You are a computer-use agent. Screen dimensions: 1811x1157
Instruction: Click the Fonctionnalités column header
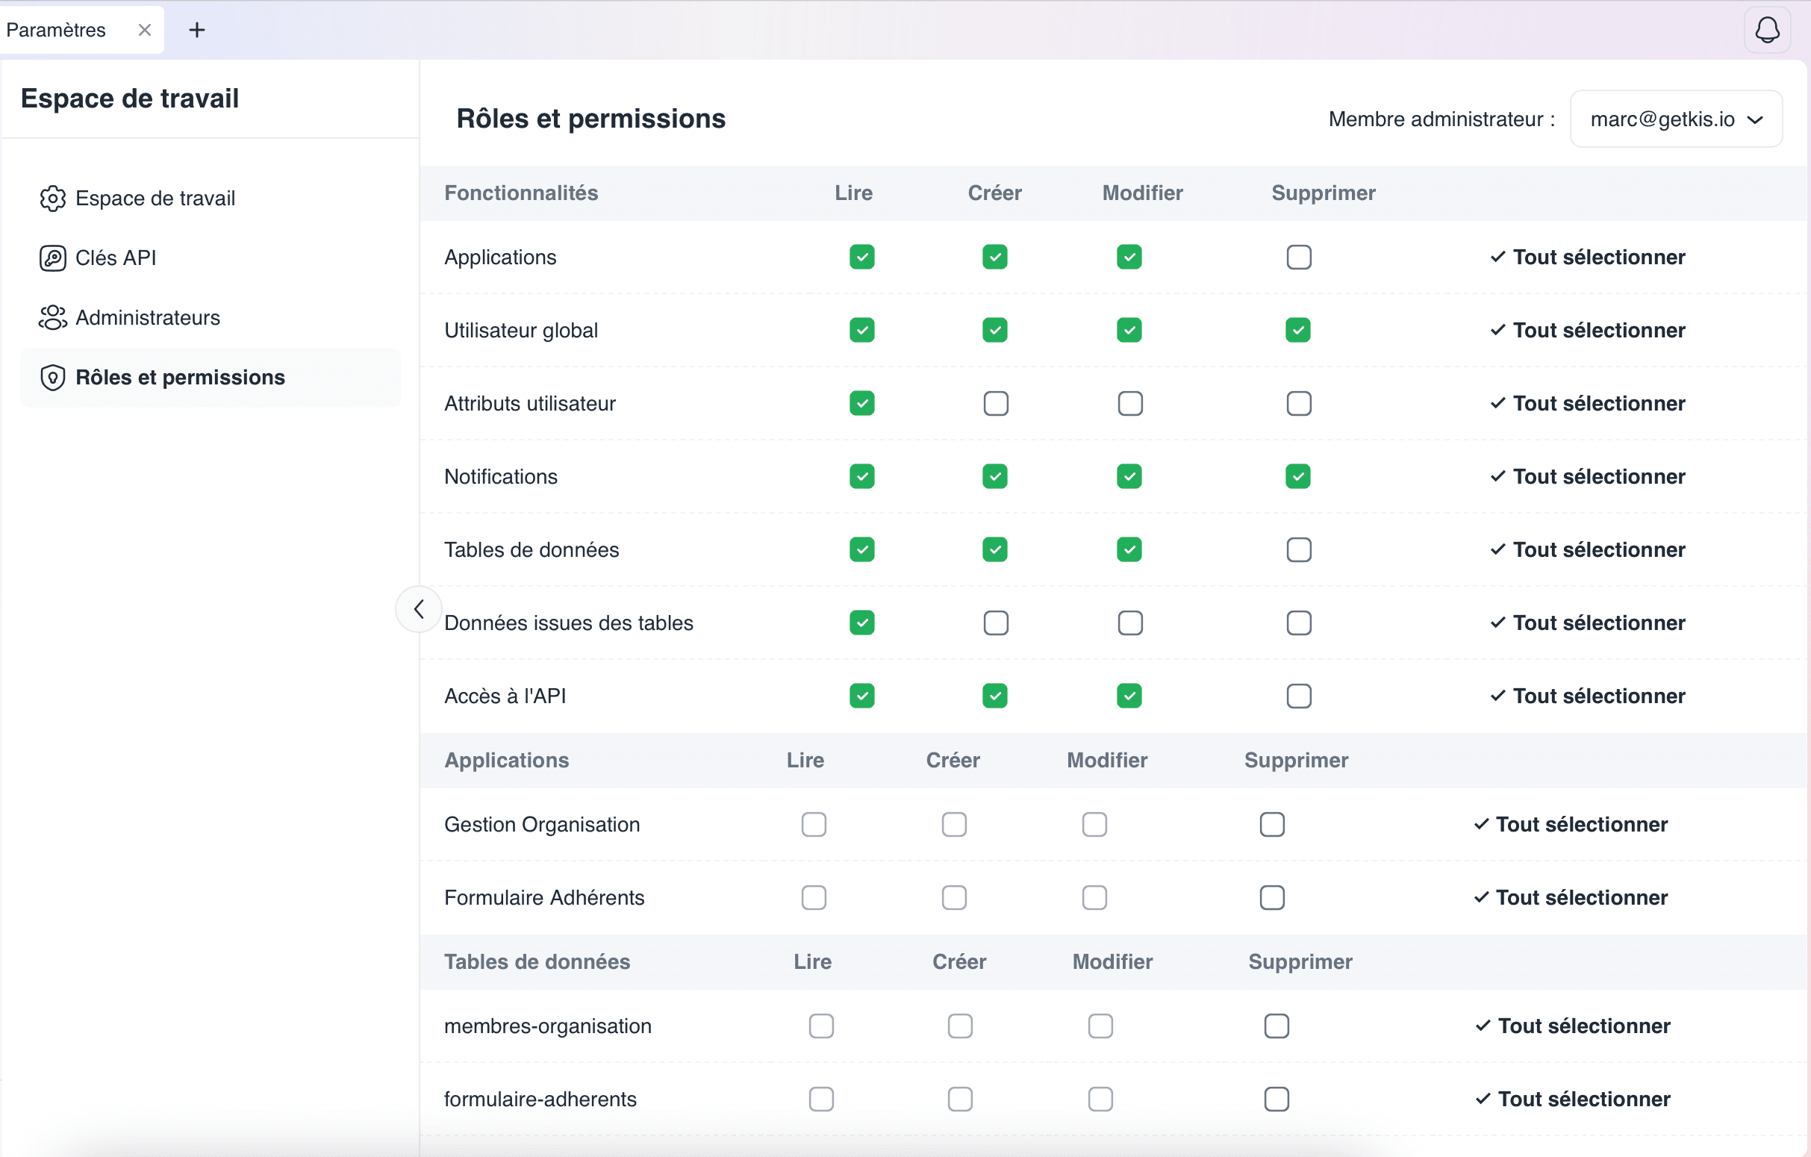[521, 193]
